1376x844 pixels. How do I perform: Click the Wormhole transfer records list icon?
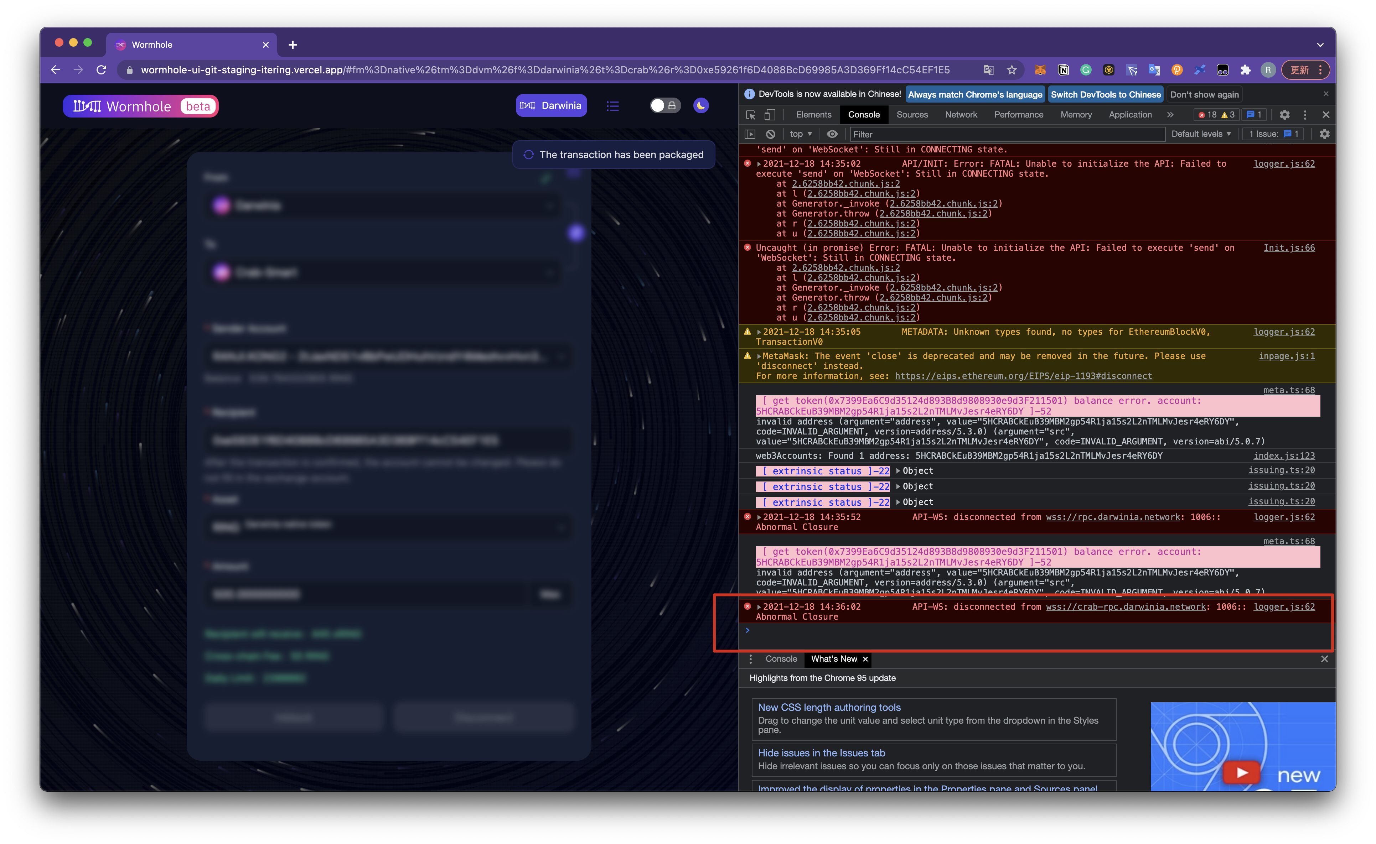(x=612, y=105)
